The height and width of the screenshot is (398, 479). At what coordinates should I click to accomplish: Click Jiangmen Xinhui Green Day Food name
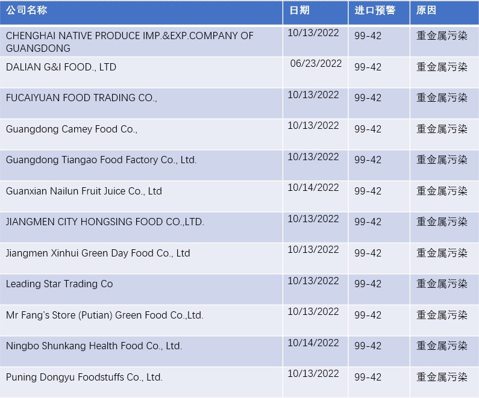98,253
